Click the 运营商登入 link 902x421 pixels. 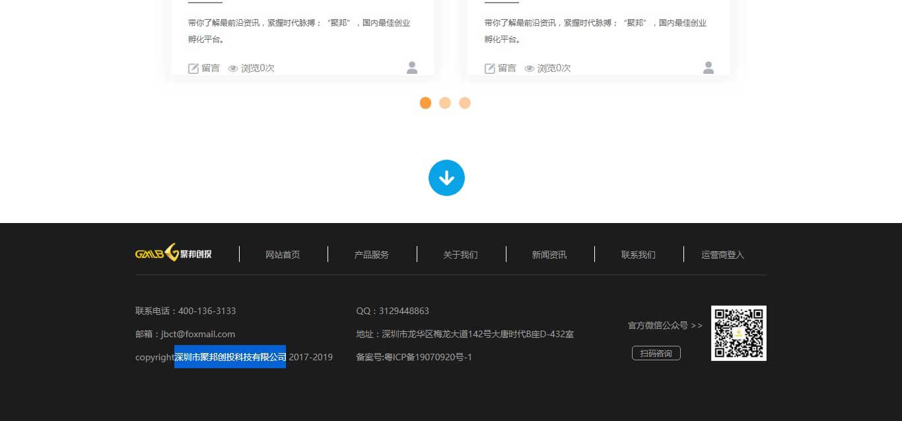pyautogui.click(x=723, y=254)
